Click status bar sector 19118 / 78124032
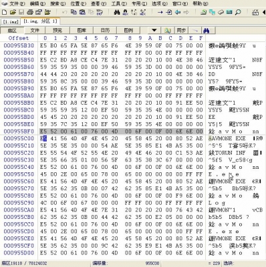The width and height of the screenshot is (266, 267). coord(25,264)
